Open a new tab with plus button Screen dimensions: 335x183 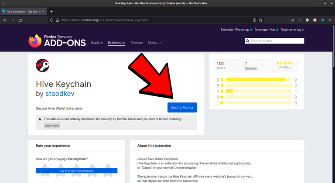pyautogui.click(x=51, y=11)
